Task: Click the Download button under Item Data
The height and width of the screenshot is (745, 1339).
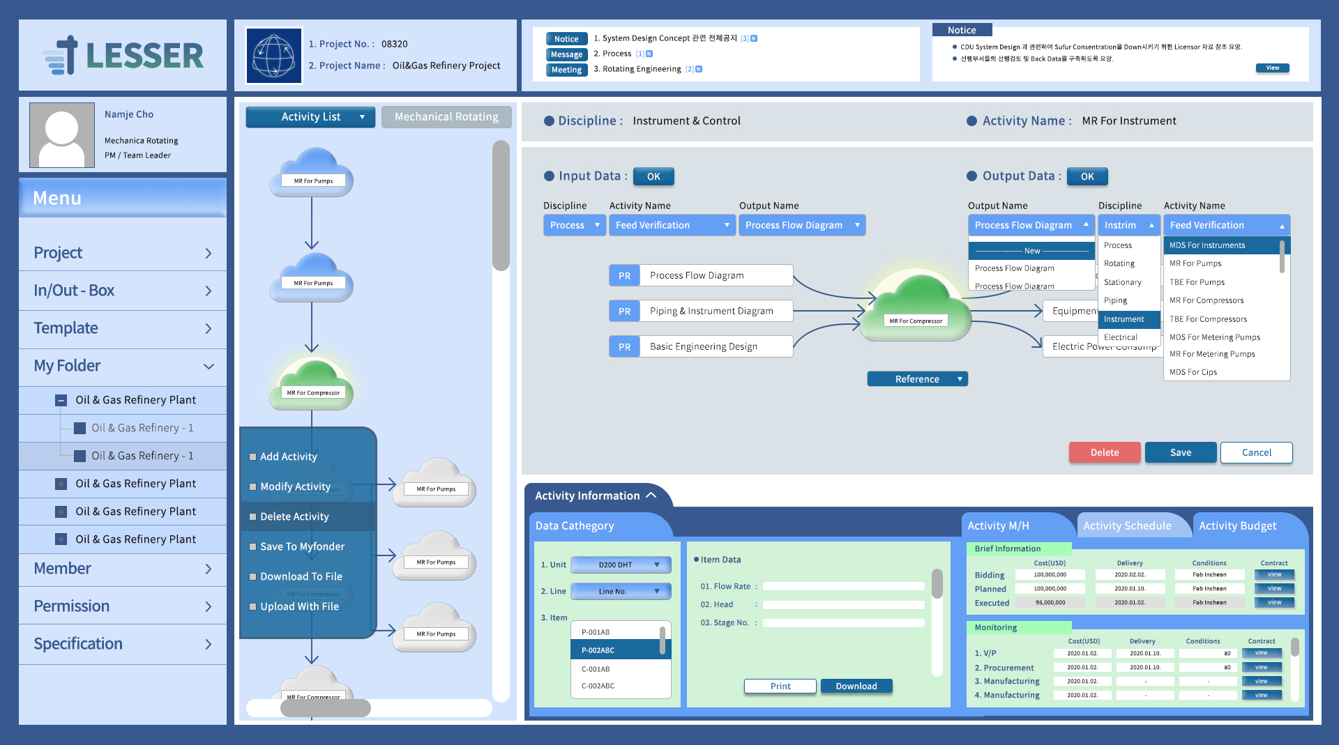Action: pyautogui.click(x=856, y=686)
